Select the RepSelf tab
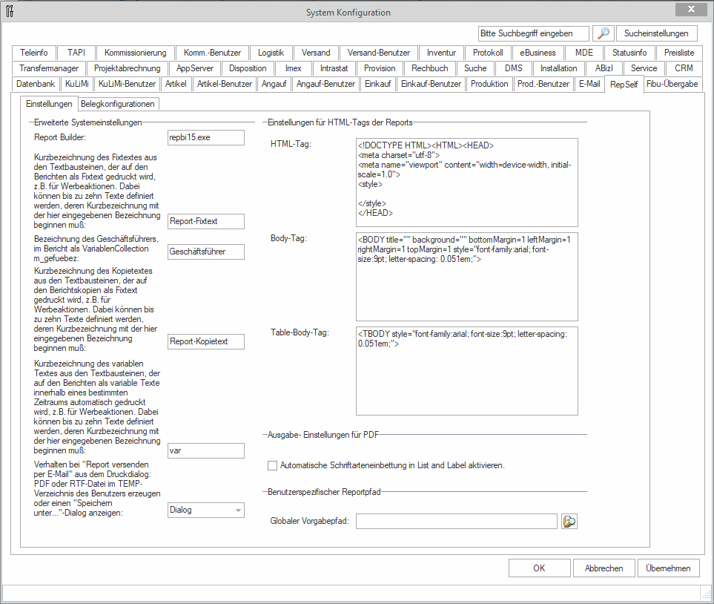This screenshot has width=714, height=604. point(624,85)
